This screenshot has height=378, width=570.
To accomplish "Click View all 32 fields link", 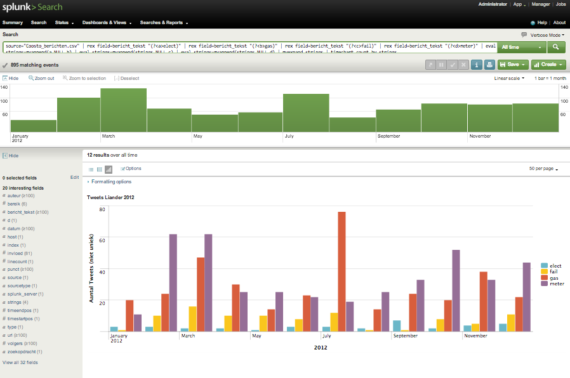I will 20,362.
